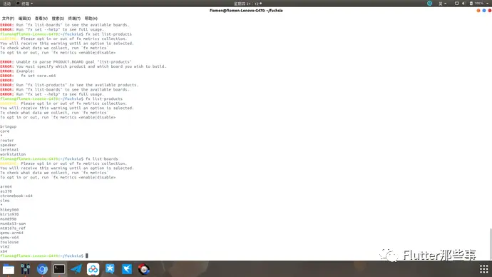The image size is (492, 277).
Task: Launch the mixer sliders app in dock
Action: pyautogui.click(x=26, y=269)
